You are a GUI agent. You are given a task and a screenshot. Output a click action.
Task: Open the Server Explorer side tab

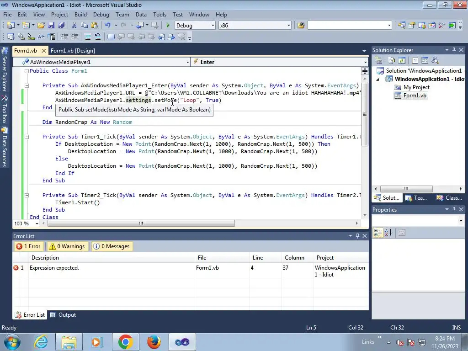pyautogui.click(x=5, y=69)
